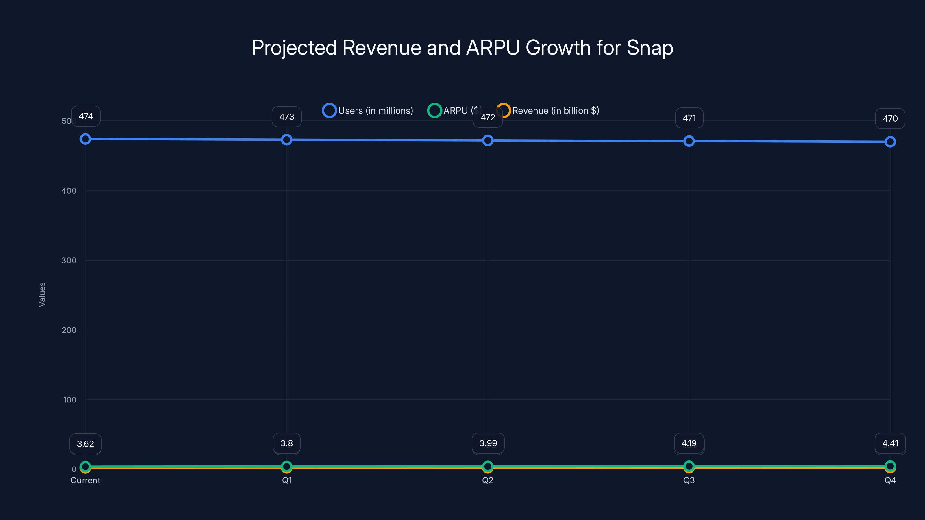Click the orange Revenue legend circle marker
Image resolution: width=925 pixels, height=520 pixels.
[504, 111]
